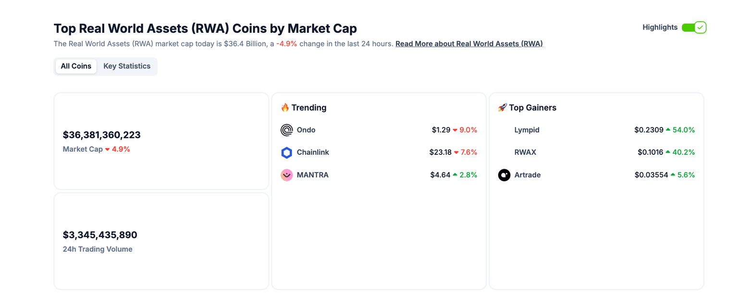Image resolution: width=738 pixels, height=301 pixels.
Task: Open the Chainlink coin page
Action: (313, 152)
